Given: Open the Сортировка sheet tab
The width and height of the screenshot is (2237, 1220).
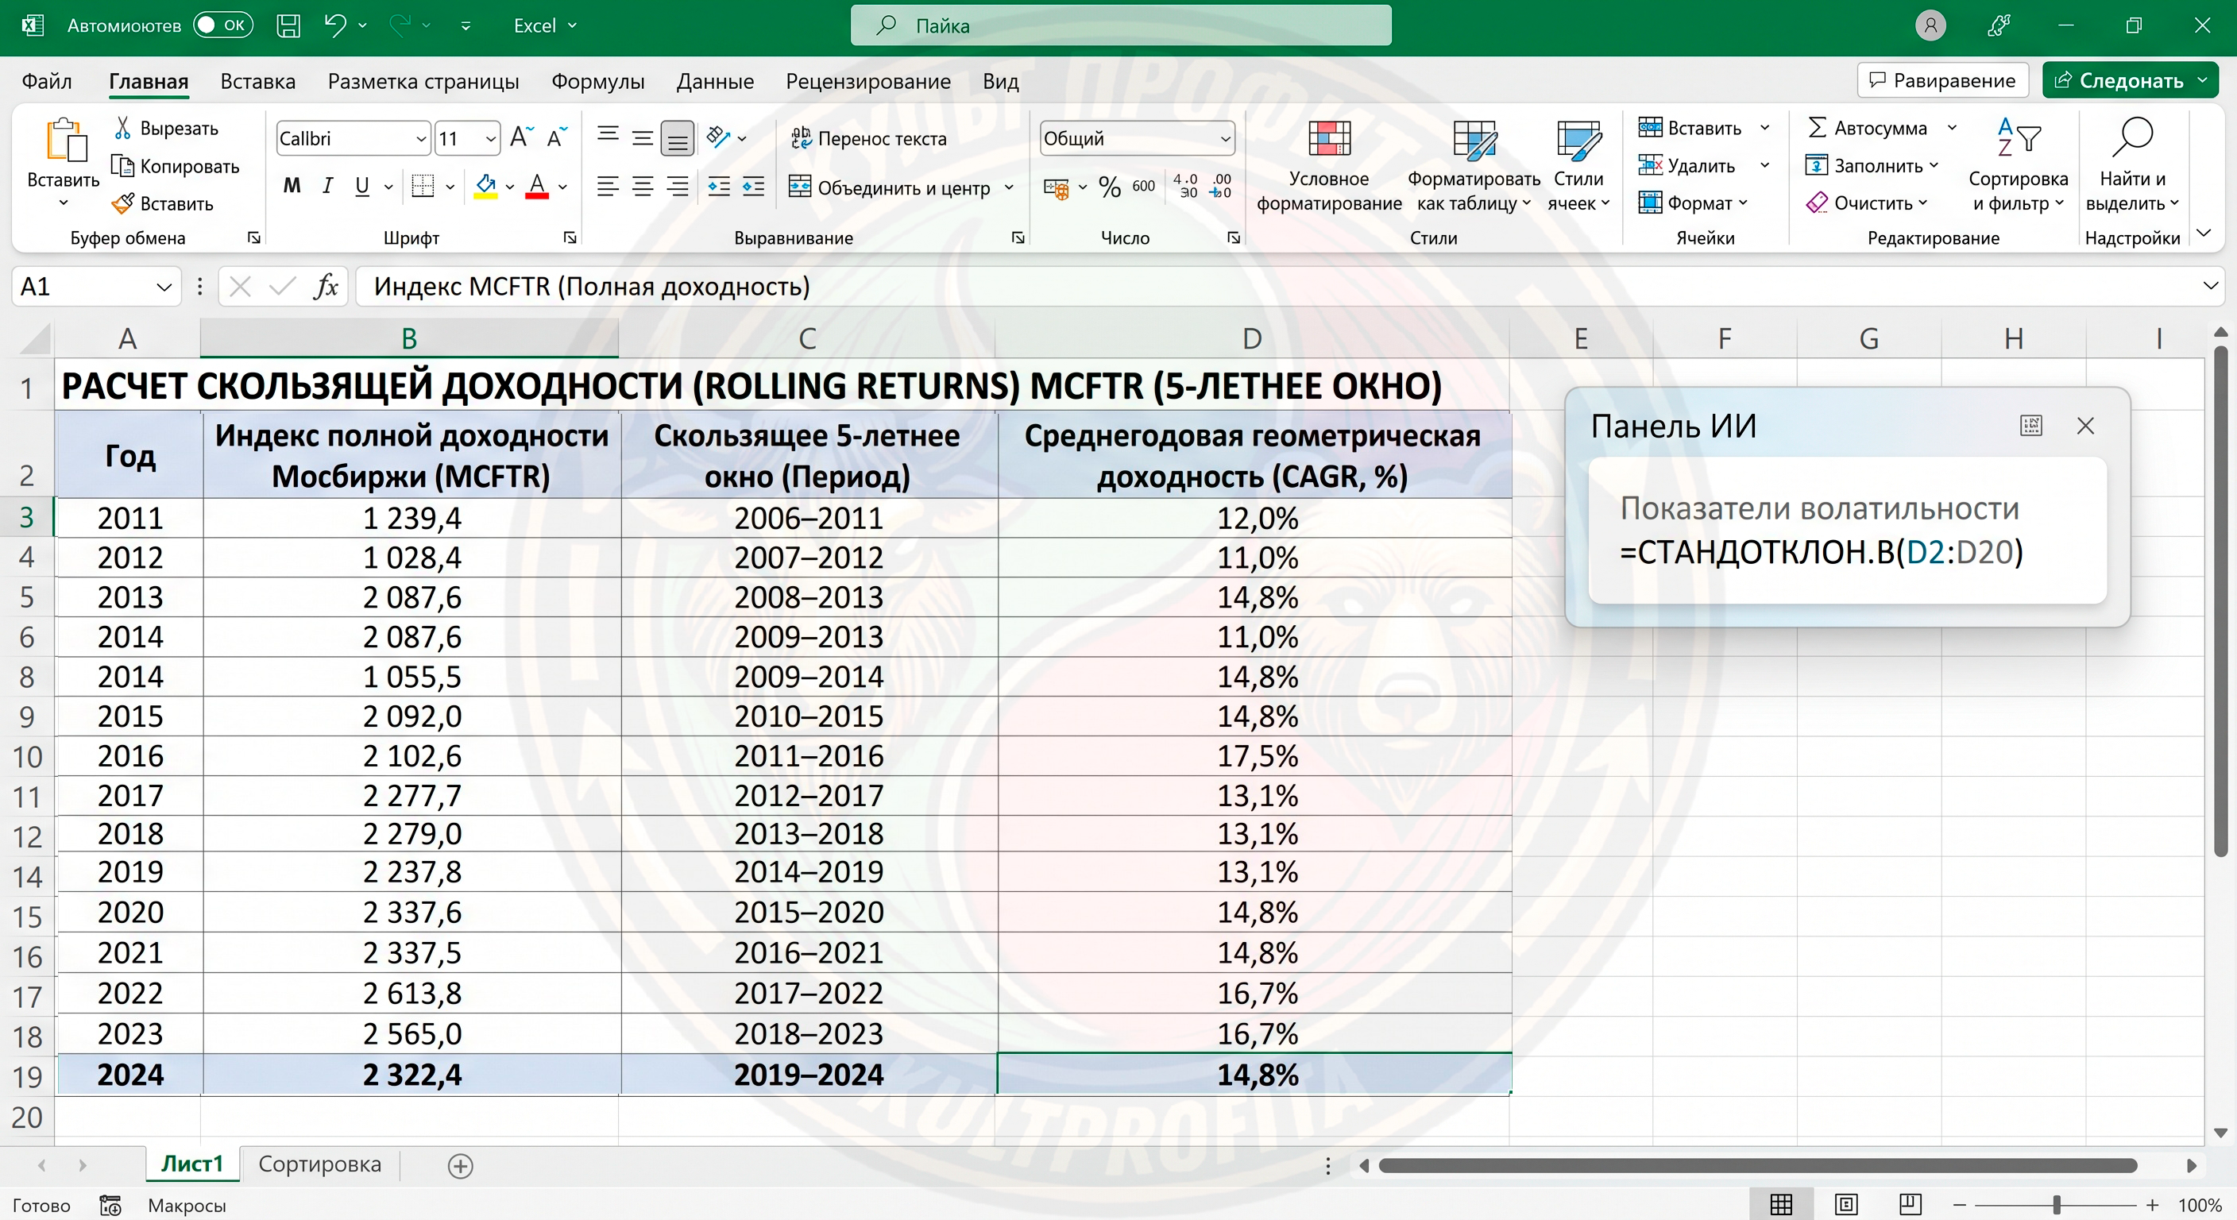Looking at the screenshot, I should [x=319, y=1164].
